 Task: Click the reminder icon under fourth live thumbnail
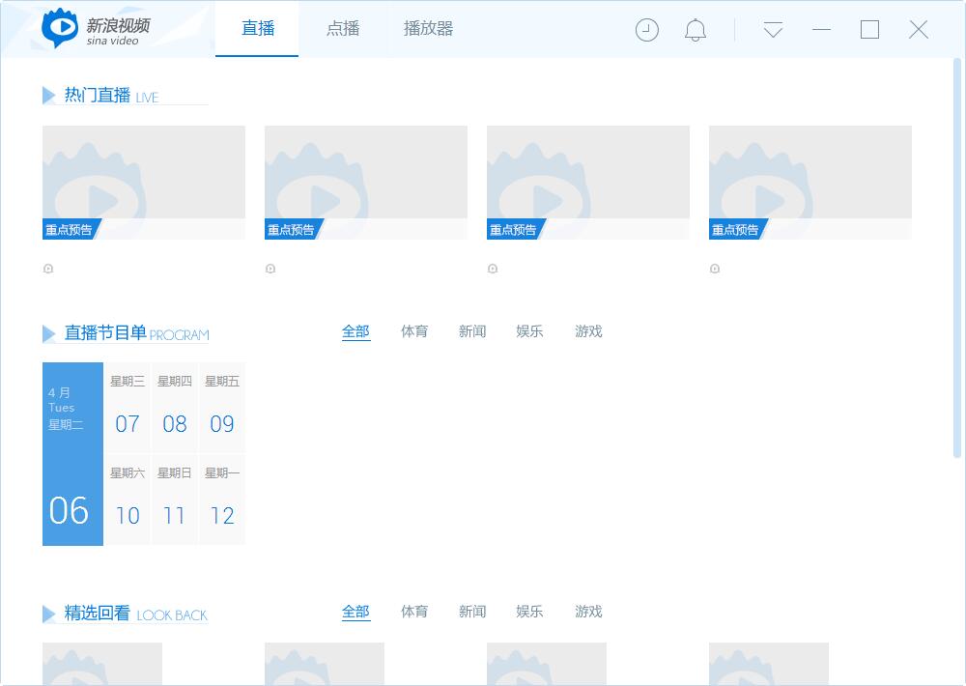click(715, 269)
